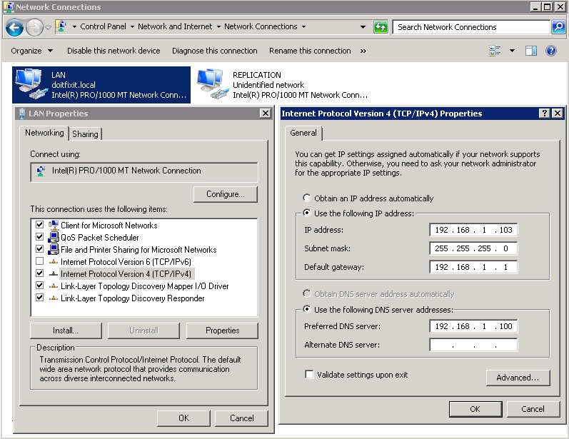Click the IPv4 Properties help question mark
This screenshot has height=439, width=569.
point(544,113)
